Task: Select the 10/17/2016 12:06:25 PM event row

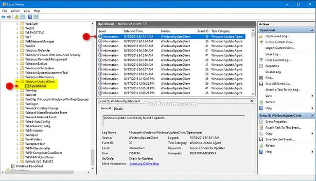Action: pyautogui.click(x=172, y=83)
